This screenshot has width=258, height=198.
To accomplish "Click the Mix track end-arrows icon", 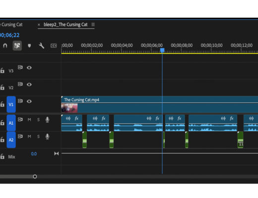I will (x=57, y=153).
